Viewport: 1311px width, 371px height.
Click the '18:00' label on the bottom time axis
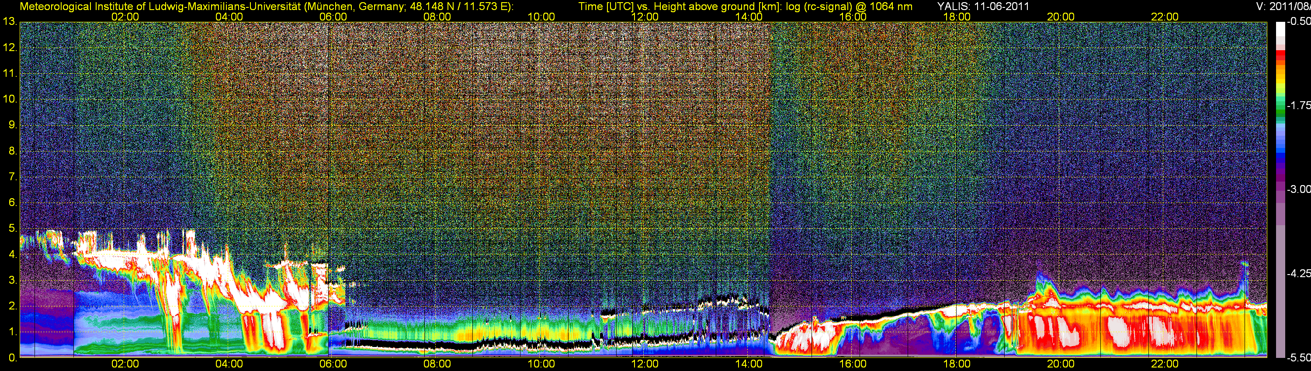click(957, 364)
